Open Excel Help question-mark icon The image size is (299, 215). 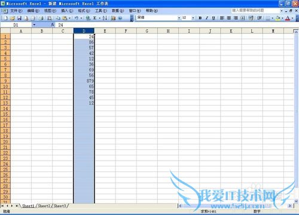(x=120, y=18)
